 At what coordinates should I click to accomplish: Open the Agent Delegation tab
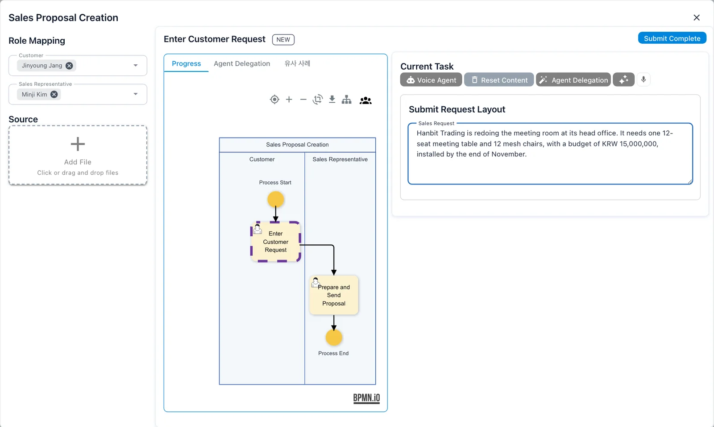[x=242, y=63]
